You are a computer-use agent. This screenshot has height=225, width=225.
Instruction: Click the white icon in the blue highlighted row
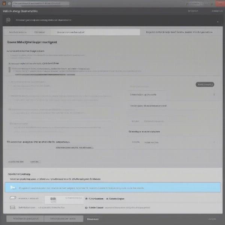13,187
